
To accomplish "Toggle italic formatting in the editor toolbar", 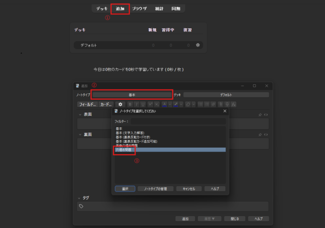I will (x=136, y=104).
